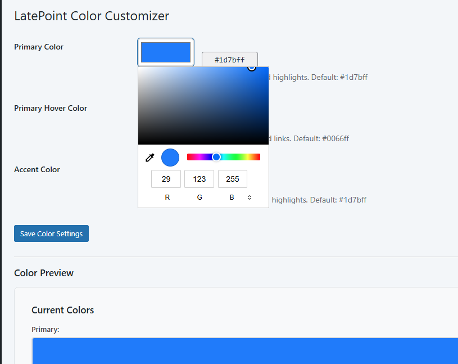
Task: Click the Current Colors heading
Action: click(x=62, y=310)
